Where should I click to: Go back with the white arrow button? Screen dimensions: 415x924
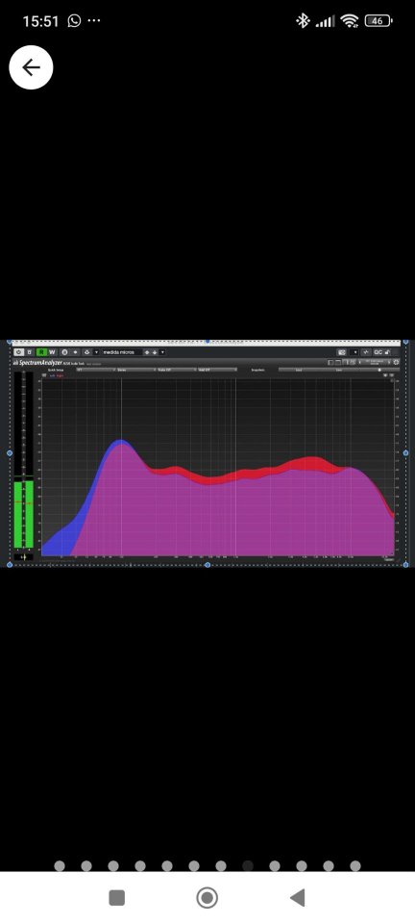(x=31, y=67)
